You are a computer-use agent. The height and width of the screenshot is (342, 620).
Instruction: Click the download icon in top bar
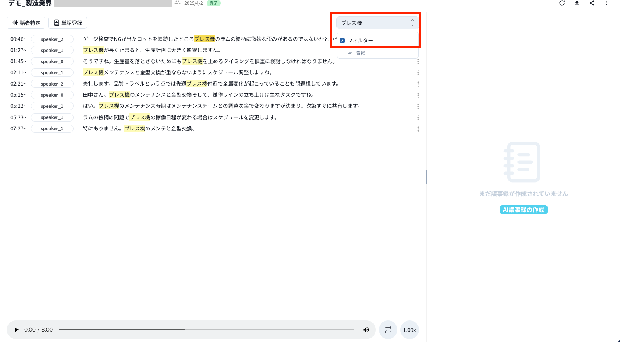tap(577, 3)
